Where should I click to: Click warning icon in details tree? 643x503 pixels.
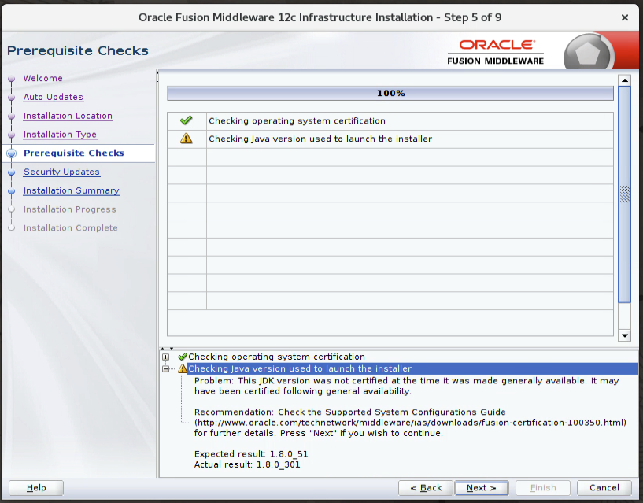point(183,368)
